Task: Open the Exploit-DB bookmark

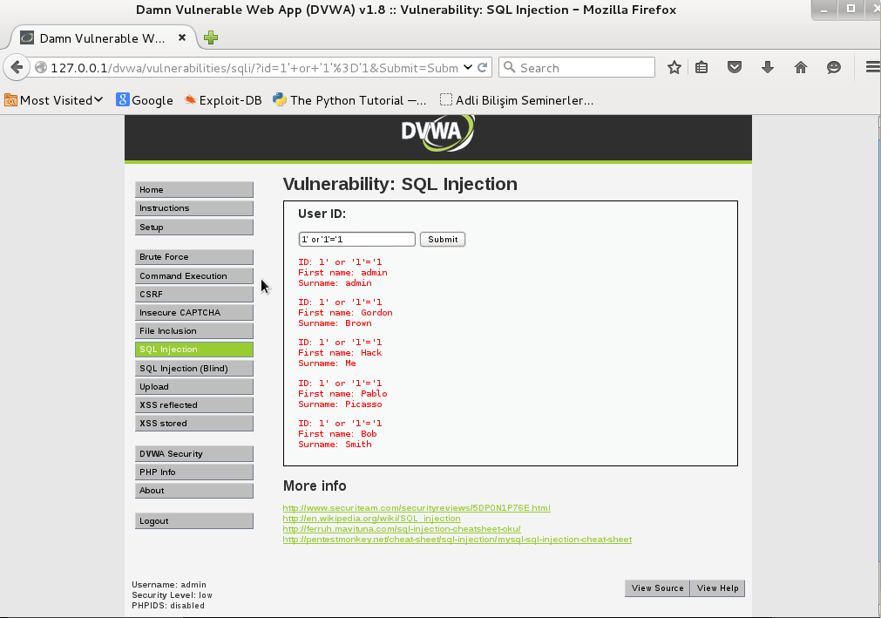Action: tap(223, 100)
